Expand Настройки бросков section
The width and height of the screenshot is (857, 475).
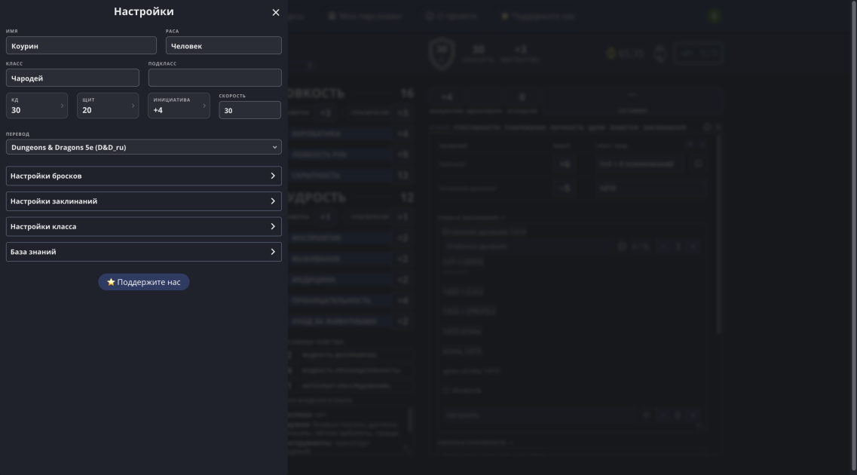pos(144,176)
